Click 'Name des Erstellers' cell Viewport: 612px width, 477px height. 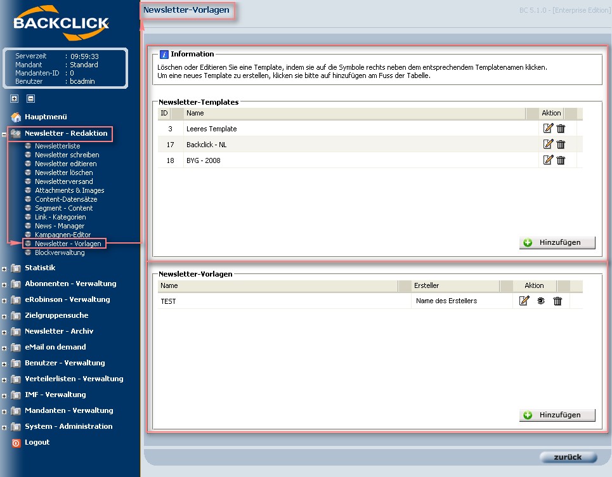point(446,301)
